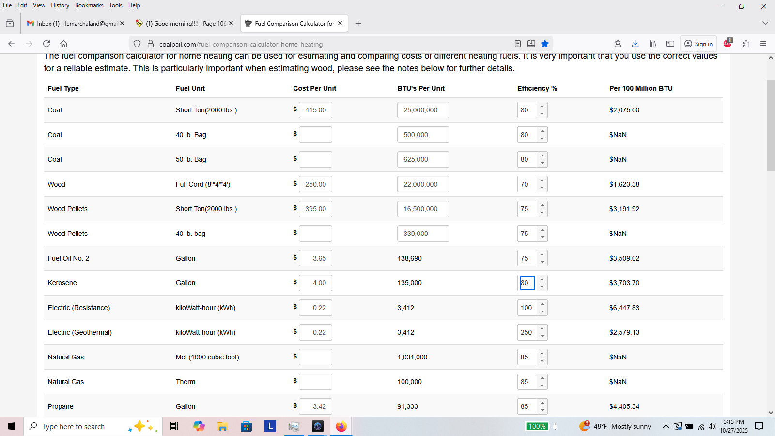The height and width of the screenshot is (436, 775).
Task: Reload the page with the refresh icon
Action: coord(46,44)
